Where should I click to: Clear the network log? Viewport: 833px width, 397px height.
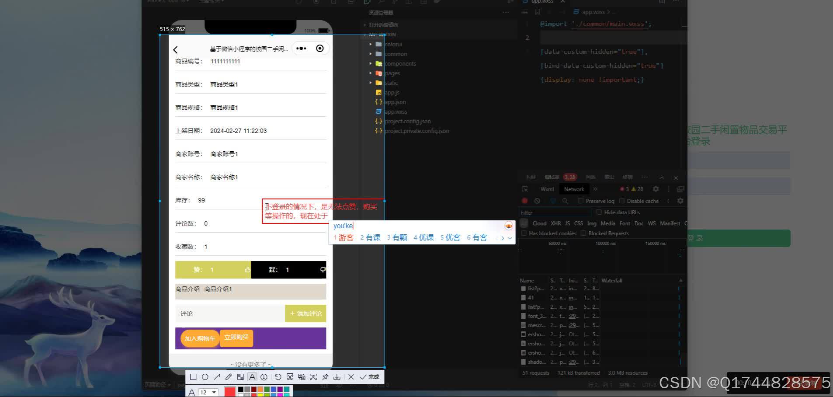(537, 201)
